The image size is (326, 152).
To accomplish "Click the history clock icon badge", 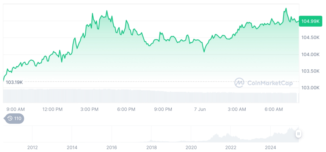I will pos(14,119).
